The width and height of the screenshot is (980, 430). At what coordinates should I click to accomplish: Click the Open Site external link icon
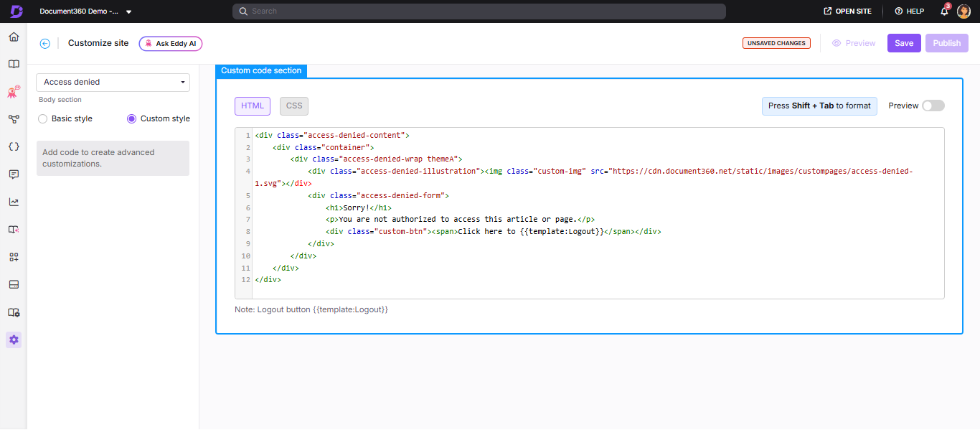(828, 11)
